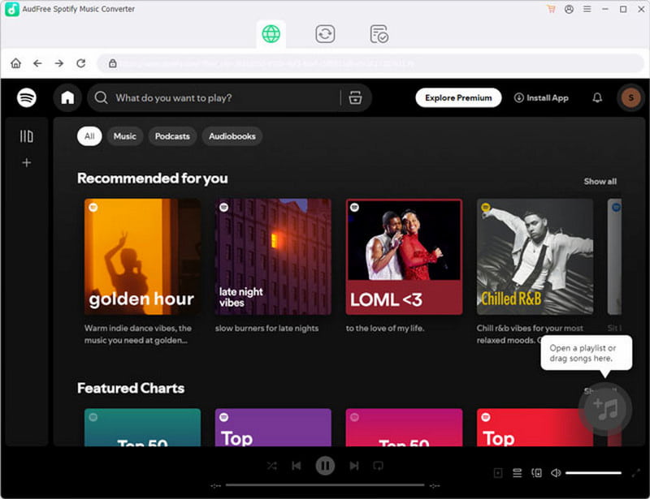Image resolution: width=650 pixels, height=499 pixels.
Task: Open the AudFree account profile icon
Action: pos(570,9)
